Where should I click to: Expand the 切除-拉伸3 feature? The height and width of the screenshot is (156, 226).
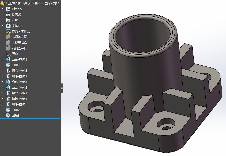(x=2, y=76)
